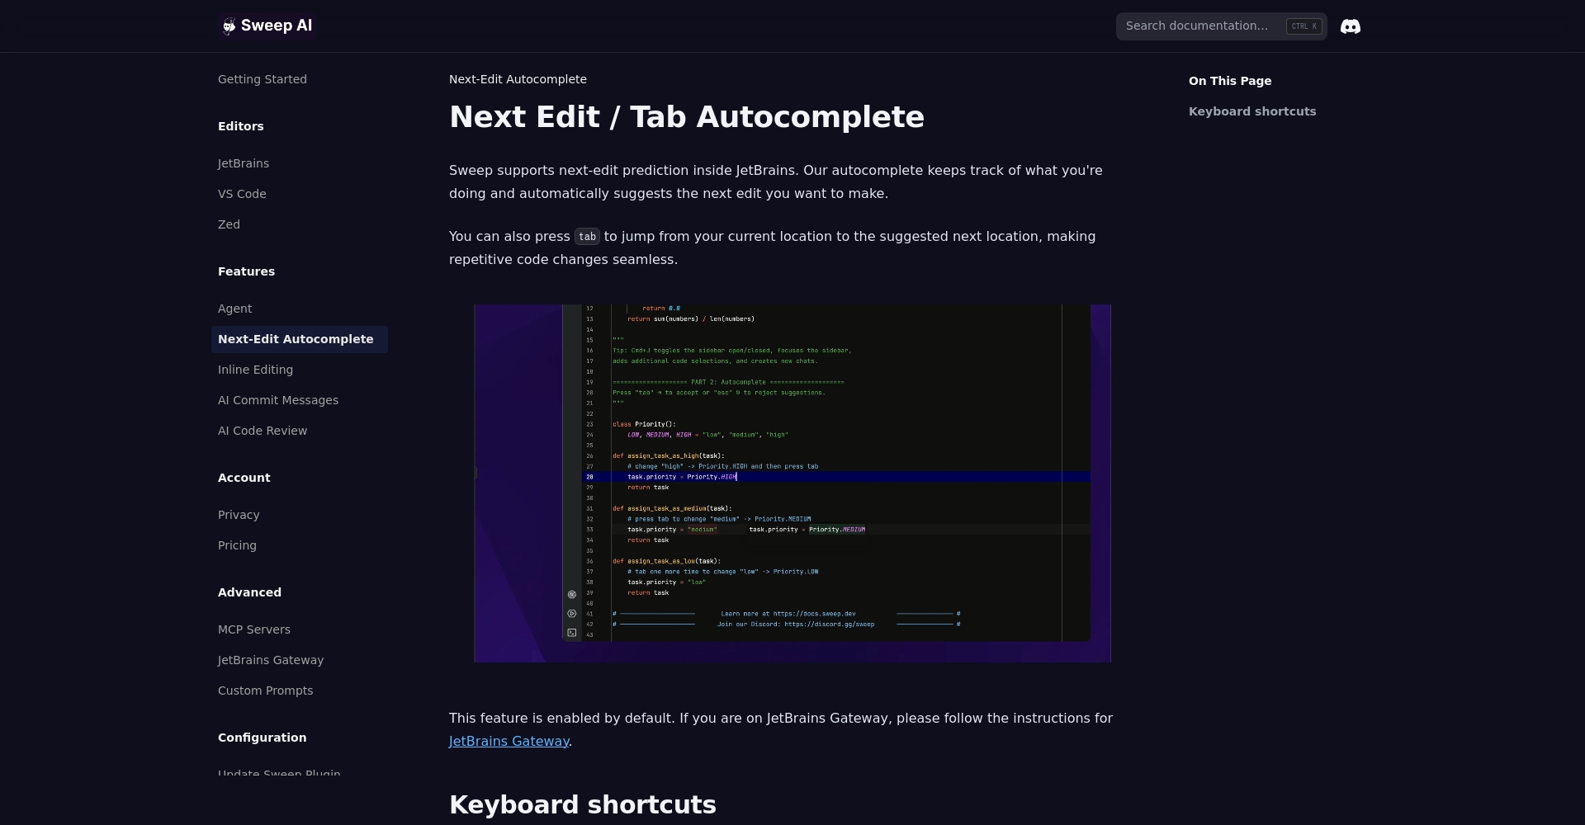Open the AI Code Review page
This screenshot has height=825, width=1585.
pos(263,431)
